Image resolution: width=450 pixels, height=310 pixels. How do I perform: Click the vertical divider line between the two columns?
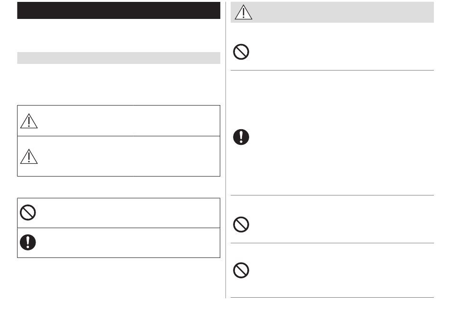tap(225, 150)
